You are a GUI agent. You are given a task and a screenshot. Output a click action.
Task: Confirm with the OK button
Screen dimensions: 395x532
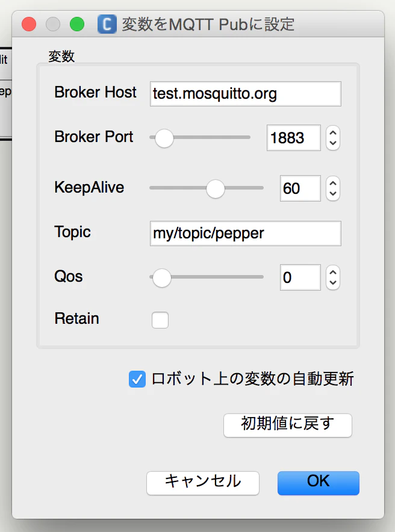pos(319,483)
